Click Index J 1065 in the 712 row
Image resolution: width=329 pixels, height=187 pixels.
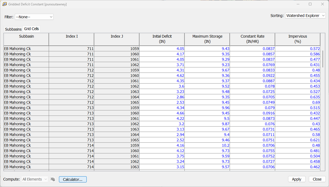[117, 102]
